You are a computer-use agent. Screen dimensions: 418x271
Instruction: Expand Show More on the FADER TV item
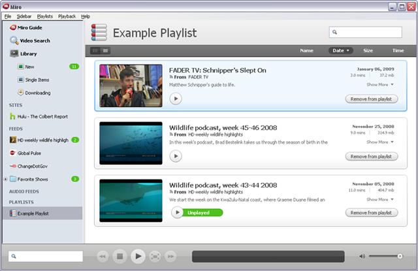(x=380, y=85)
